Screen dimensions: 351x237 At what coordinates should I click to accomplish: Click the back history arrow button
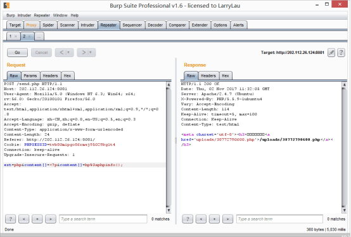(61, 53)
